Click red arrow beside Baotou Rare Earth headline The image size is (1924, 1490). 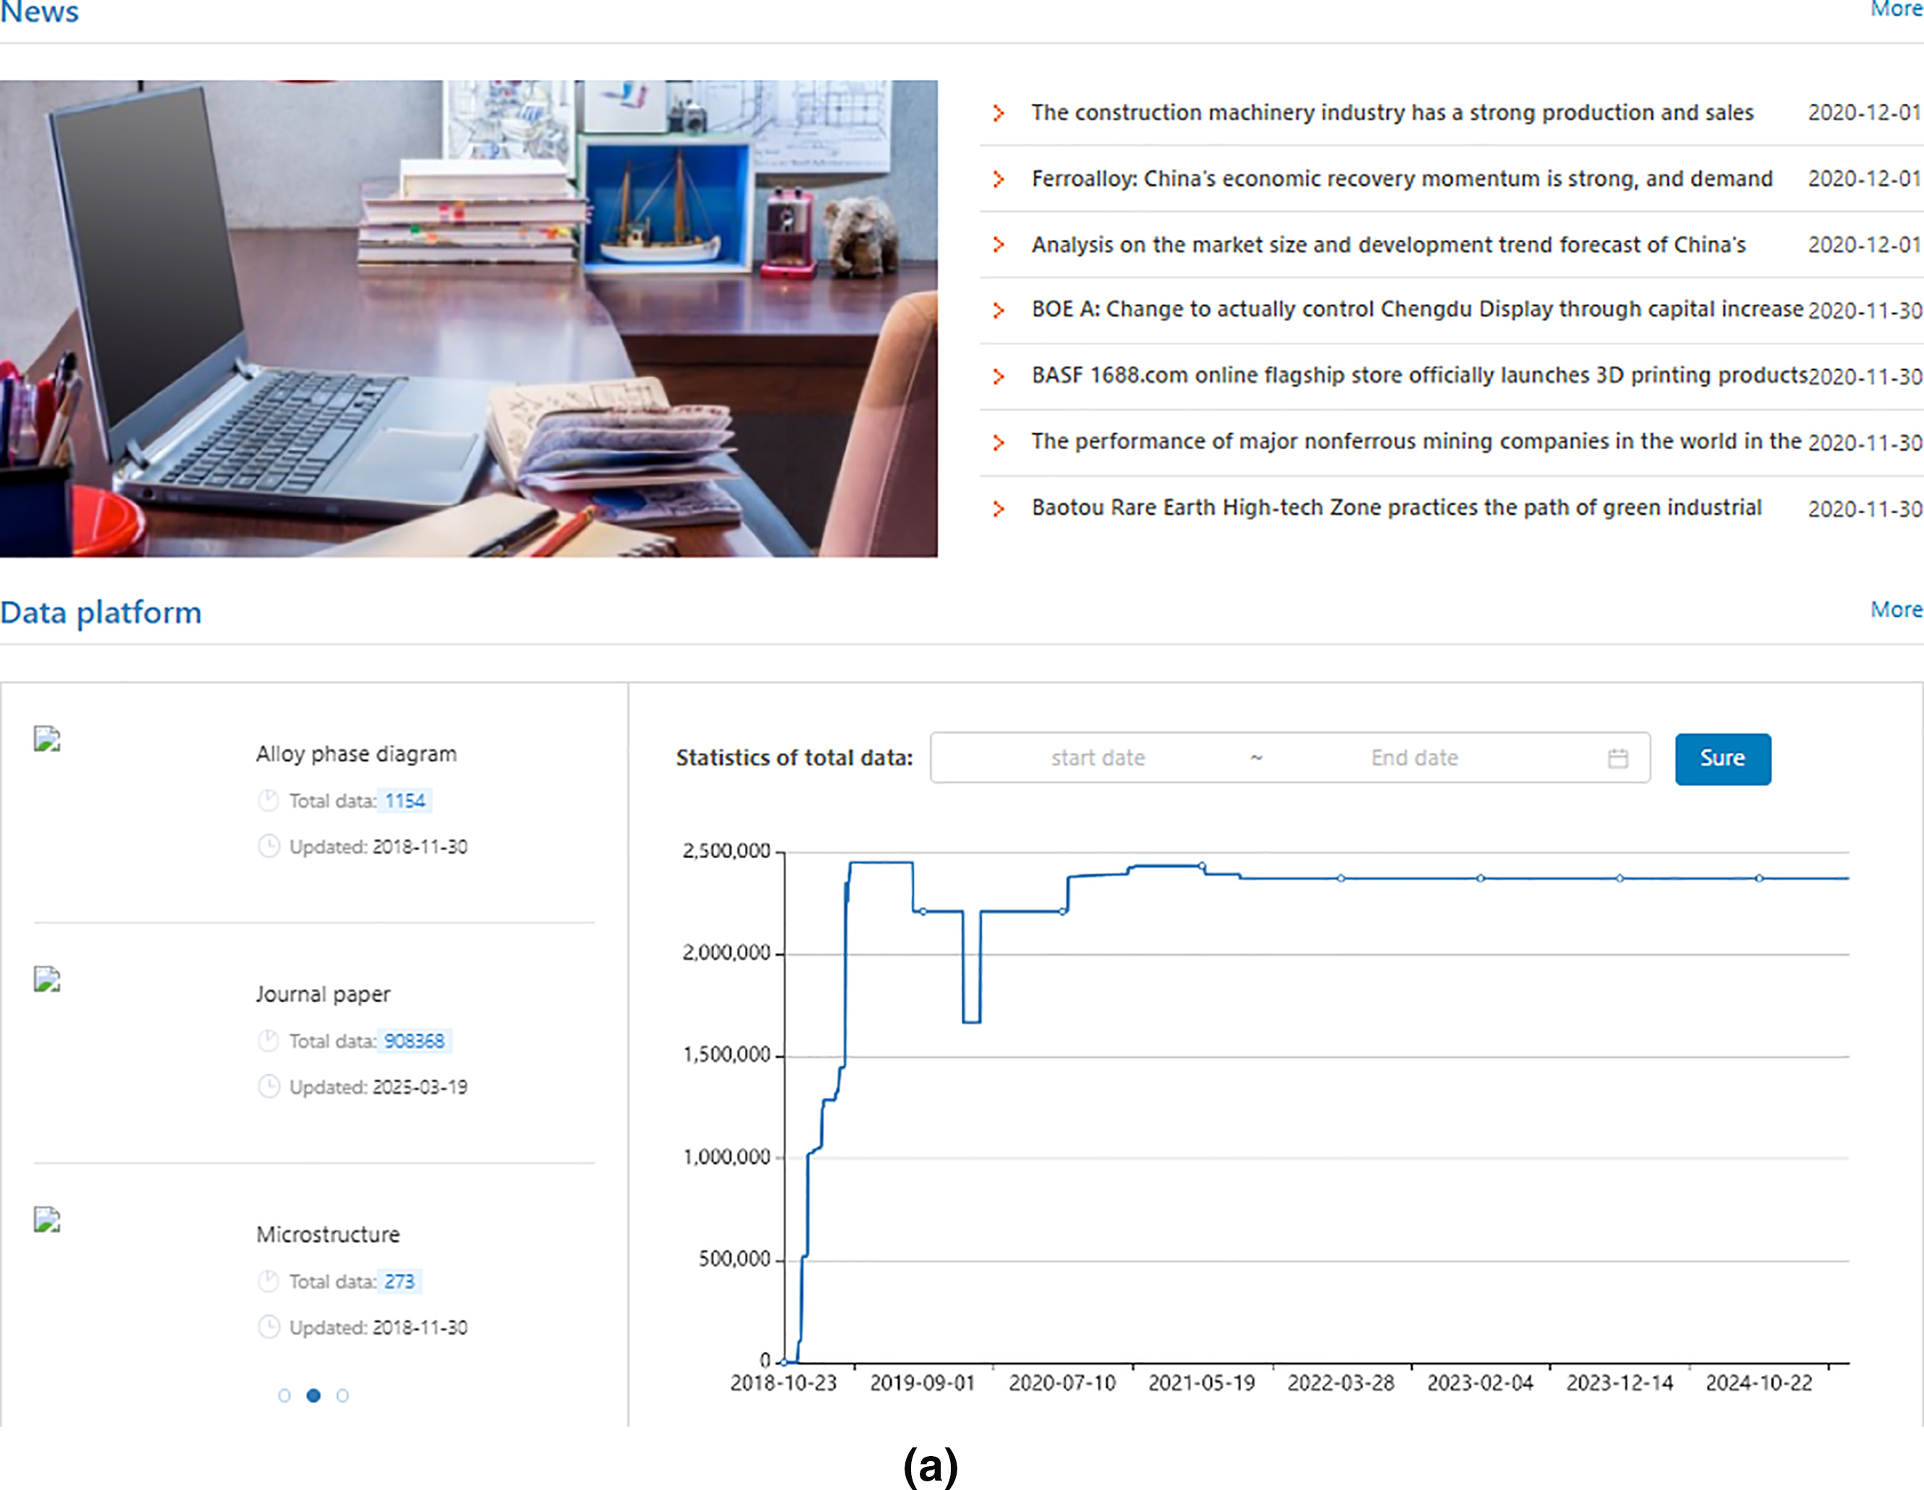pos(998,508)
